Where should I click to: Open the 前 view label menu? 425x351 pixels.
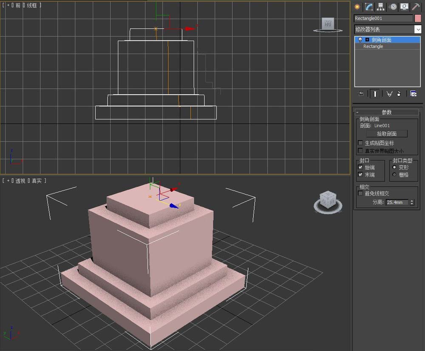pos(18,5)
